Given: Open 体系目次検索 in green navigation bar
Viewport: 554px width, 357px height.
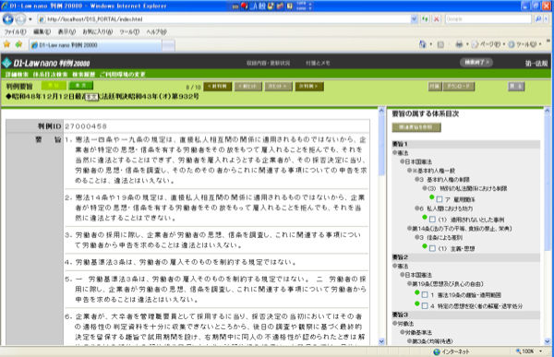Looking at the screenshot, I should [50, 75].
